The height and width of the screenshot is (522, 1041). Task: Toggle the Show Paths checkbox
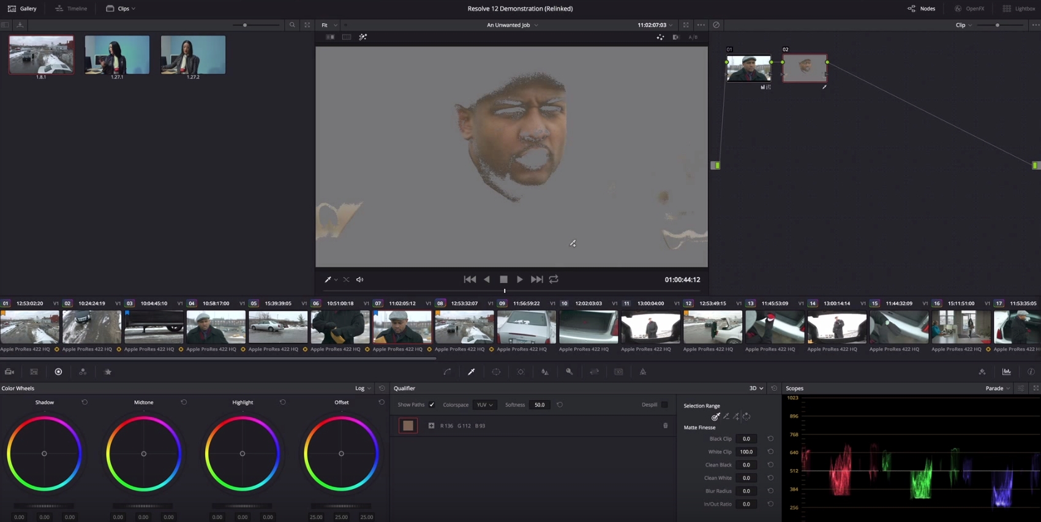pos(432,405)
